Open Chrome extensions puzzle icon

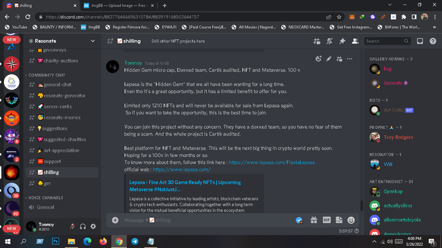click(x=403, y=17)
